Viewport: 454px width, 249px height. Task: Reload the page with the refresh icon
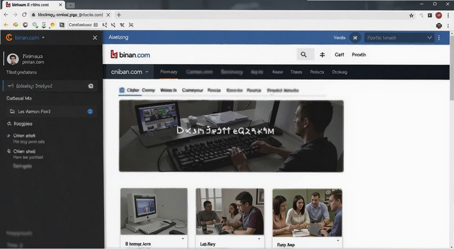(24, 15)
